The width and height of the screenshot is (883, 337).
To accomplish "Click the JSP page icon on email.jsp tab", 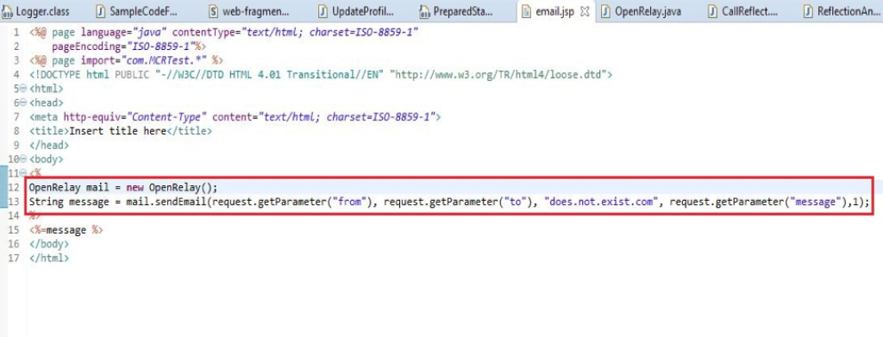I will click(x=527, y=11).
